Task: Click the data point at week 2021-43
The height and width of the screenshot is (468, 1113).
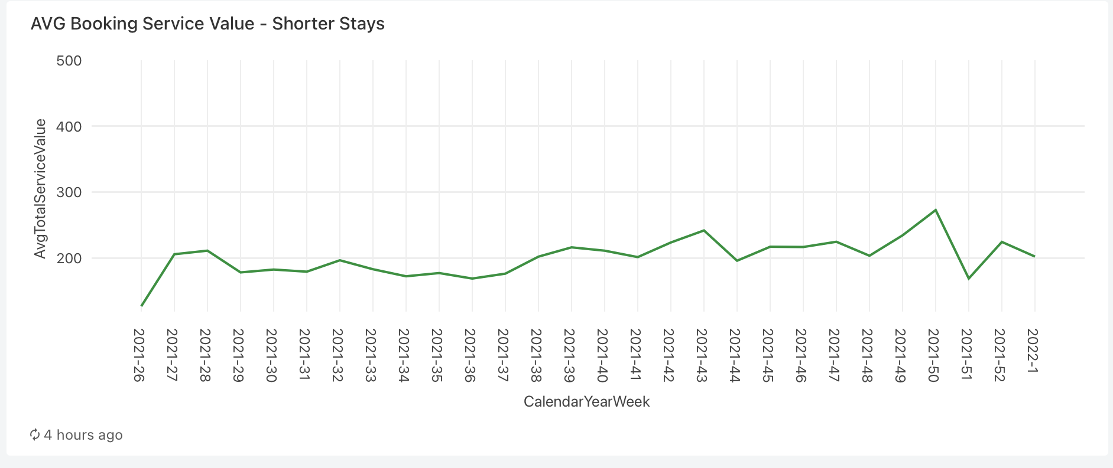Action: click(x=703, y=230)
